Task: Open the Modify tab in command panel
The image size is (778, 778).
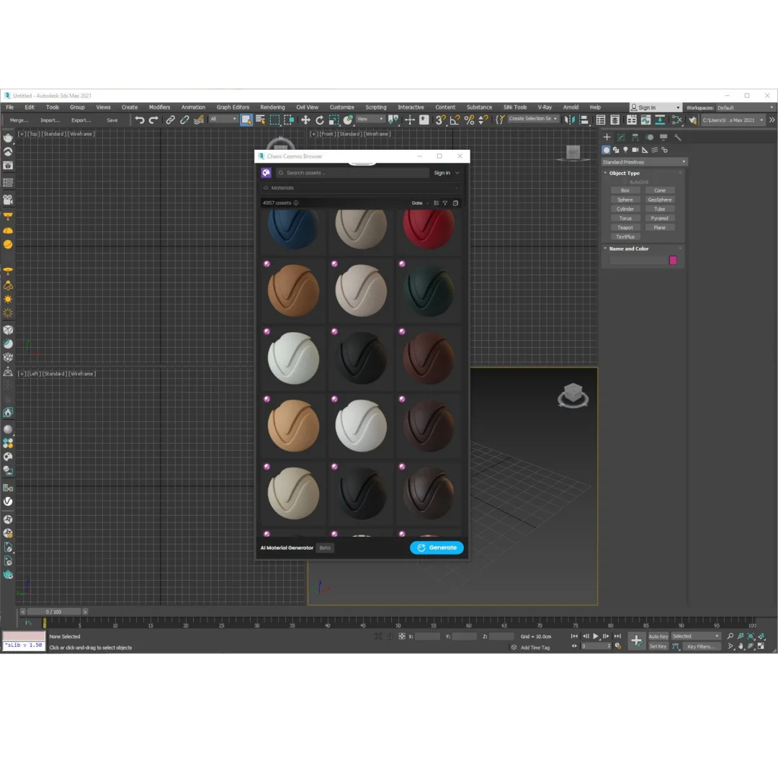Action: pos(621,137)
